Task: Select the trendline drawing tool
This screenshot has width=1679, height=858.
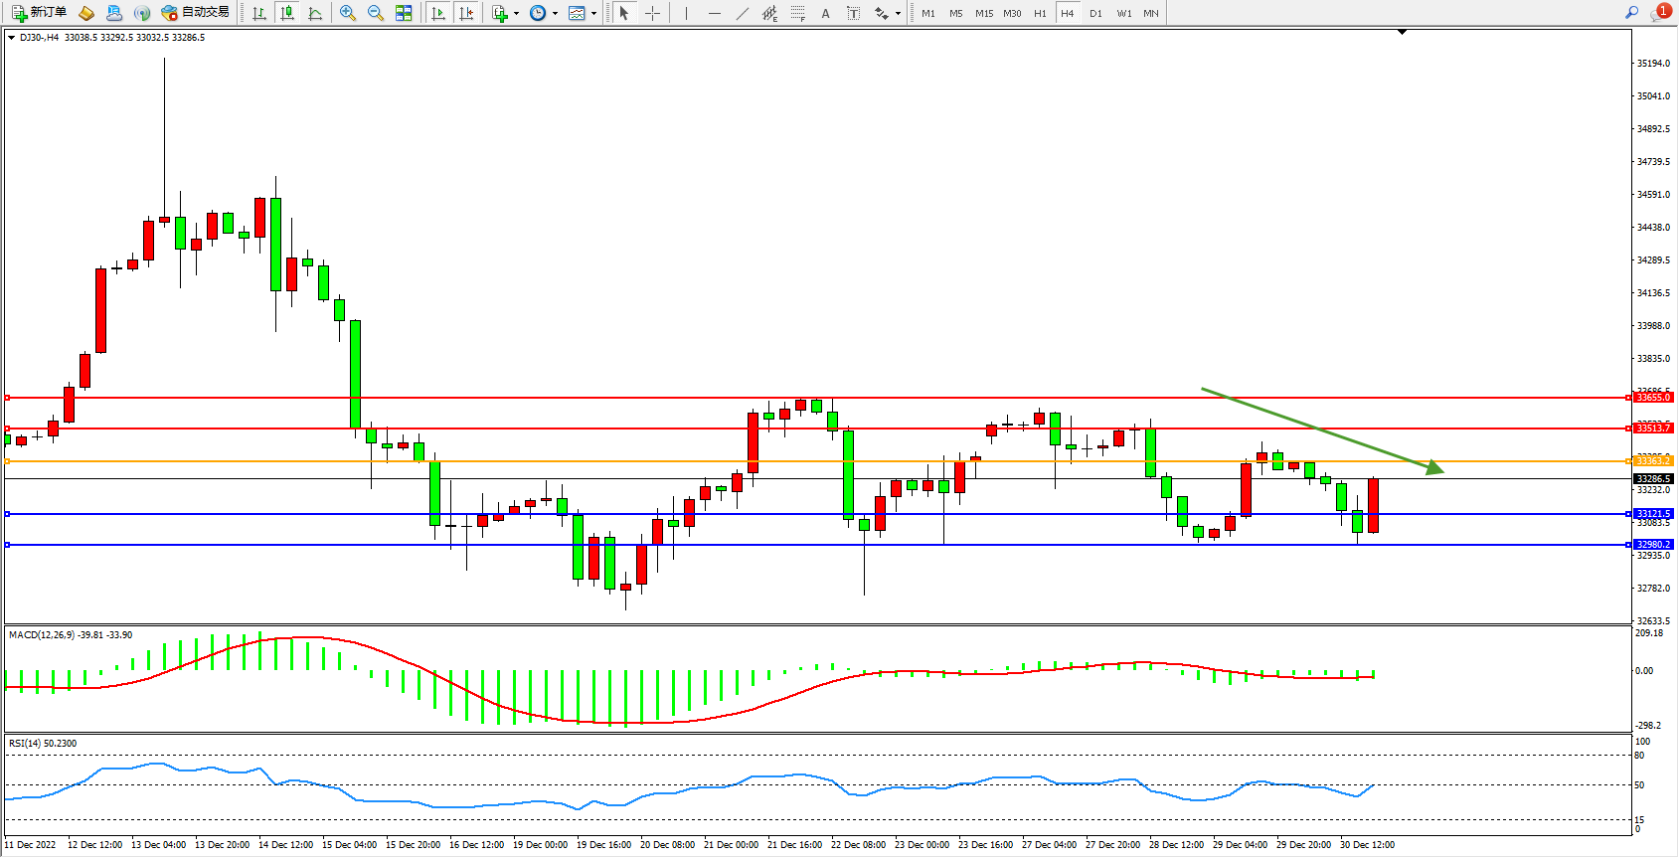Action: pos(743,13)
